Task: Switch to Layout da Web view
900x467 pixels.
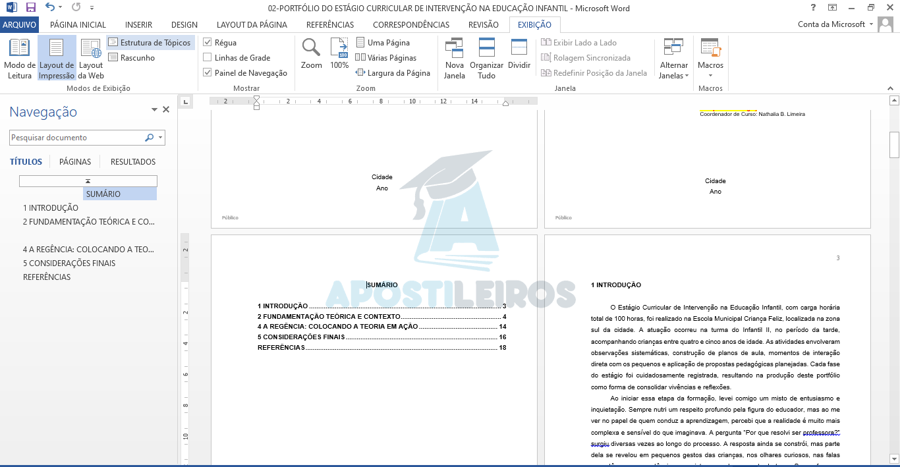Action: click(x=91, y=58)
